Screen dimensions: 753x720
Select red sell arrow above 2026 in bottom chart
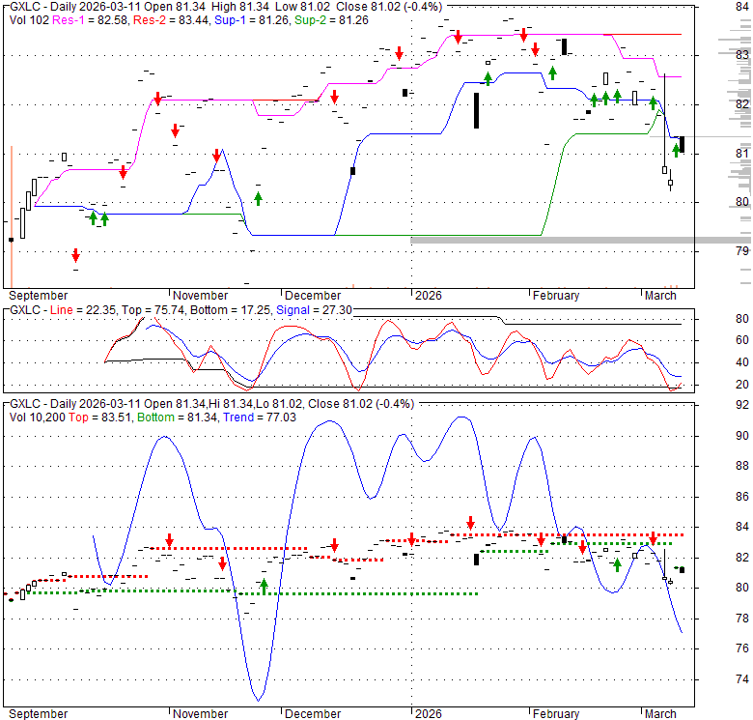pyautogui.click(x=412, y=540)
